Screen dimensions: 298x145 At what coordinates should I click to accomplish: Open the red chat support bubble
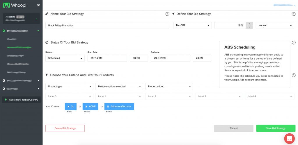pyautogui.click(x=289, y=138)
